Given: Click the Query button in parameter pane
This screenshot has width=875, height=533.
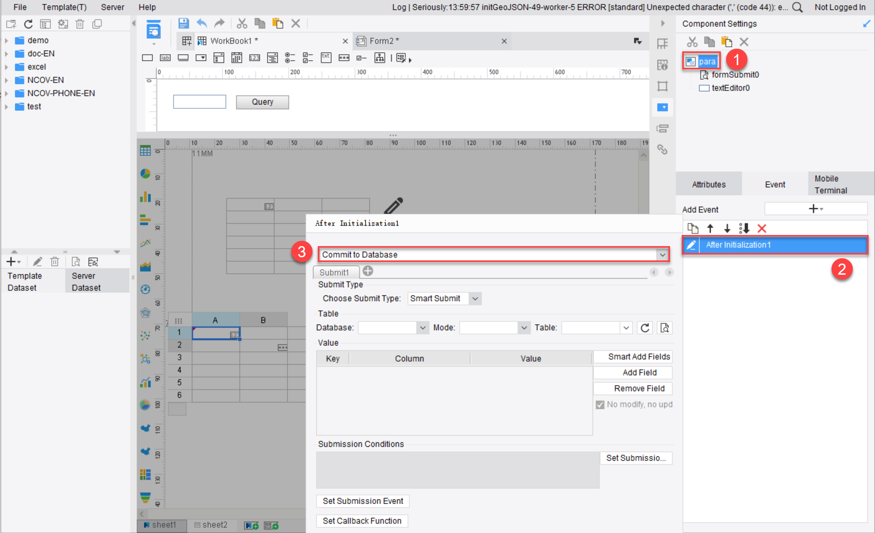Looking at the screenshot, I should tap(263, 102).
